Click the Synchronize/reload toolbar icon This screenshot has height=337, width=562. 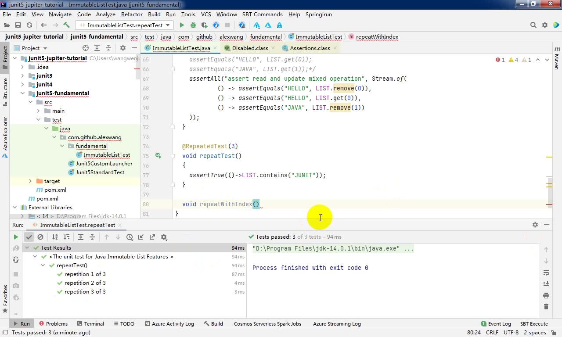click(29, 25)
